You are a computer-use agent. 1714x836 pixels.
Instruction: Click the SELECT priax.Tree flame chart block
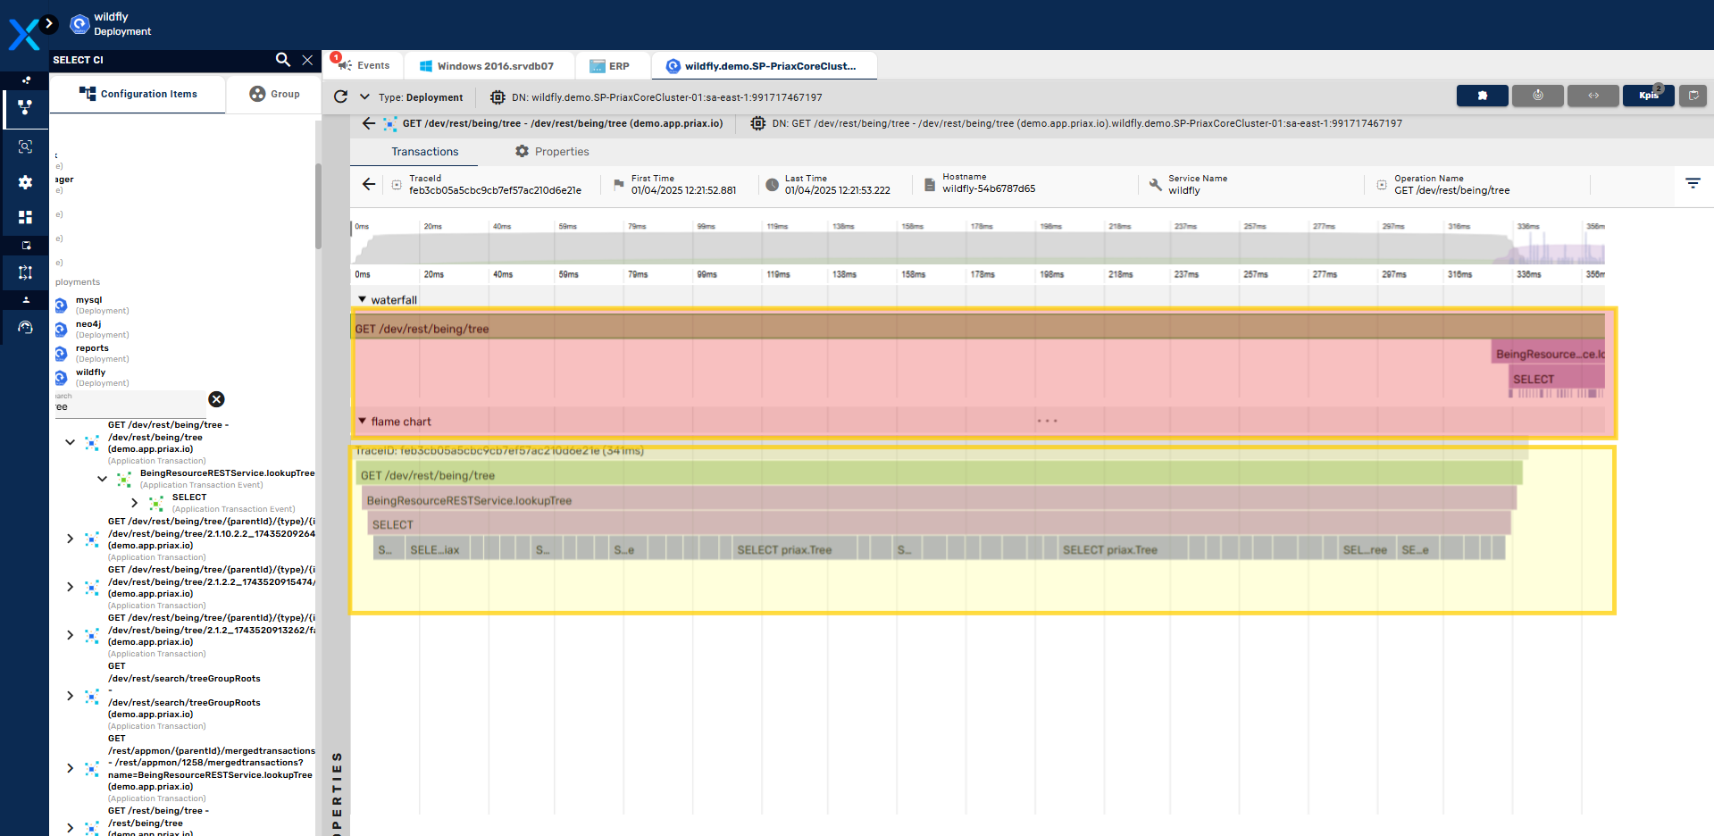[783, 549]
